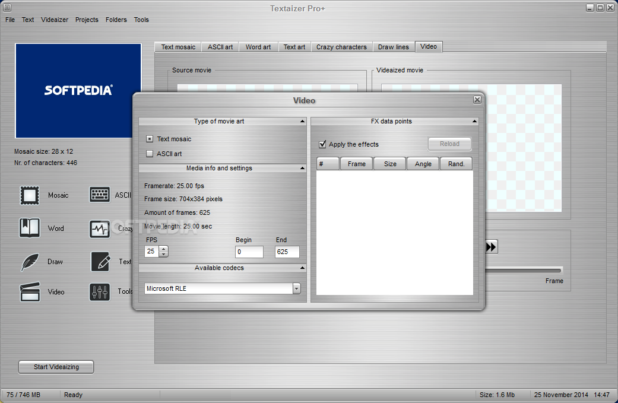Click the FPS value field
The width and height of the screenshot is (618, 403).
point(151,251)
